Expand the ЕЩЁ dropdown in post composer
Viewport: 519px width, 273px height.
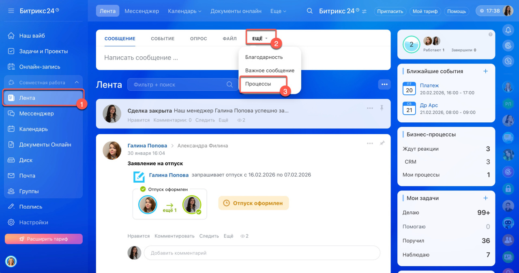[260, 38]
